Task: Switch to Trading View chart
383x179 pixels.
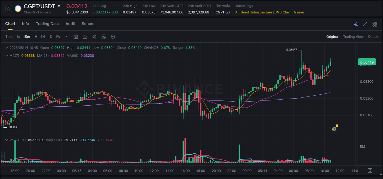Action: 353,37
